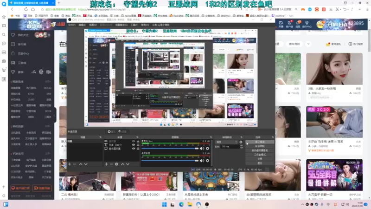This screenshot has width=371, height=209.
Task: Mute the microphone/Aux audio channel
Action: pos(202,148)
